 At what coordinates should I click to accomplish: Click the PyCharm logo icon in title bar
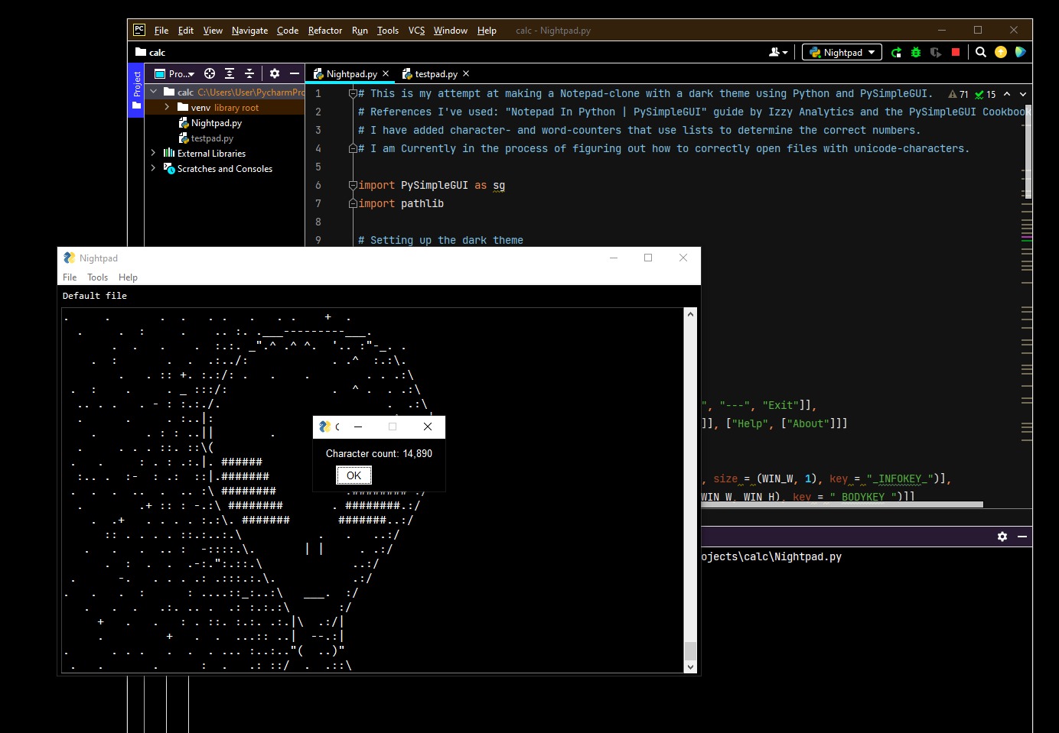point(139,30)
